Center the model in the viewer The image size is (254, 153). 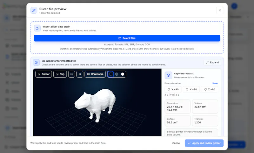click(43, 74)
